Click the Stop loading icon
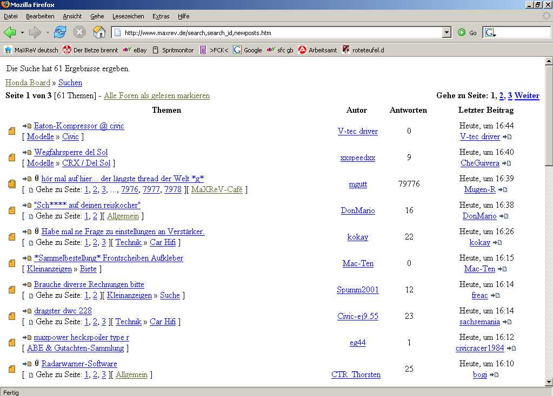The height and width of the screenshot is (396, 553). pyautogui.click(x=79, y=32)
